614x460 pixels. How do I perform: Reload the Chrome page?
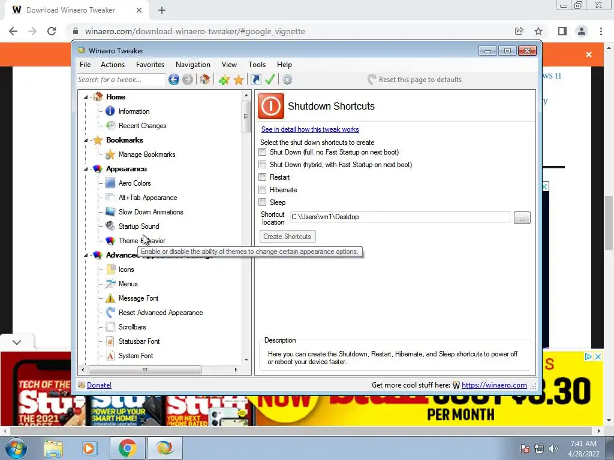coord(52,31)
